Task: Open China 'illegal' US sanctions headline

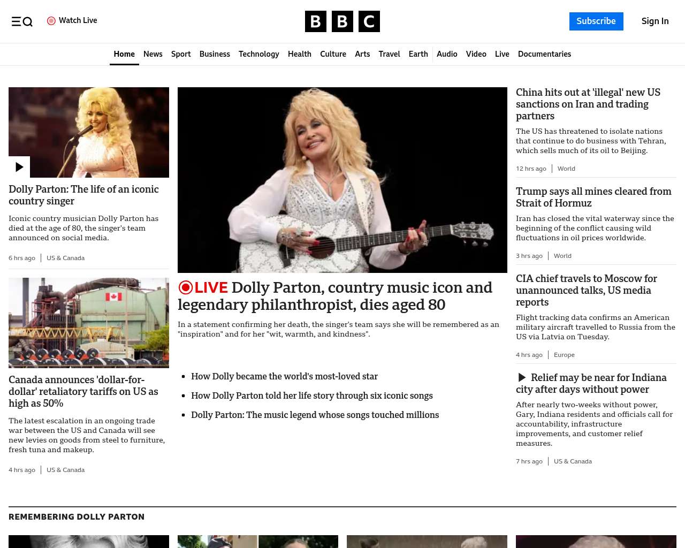Action: 588,104
